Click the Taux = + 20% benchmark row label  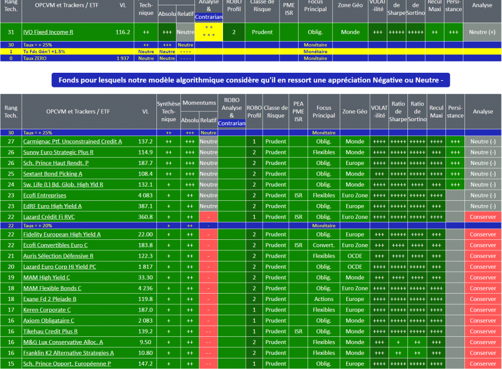pyautogui.click(x=38, y=226)
